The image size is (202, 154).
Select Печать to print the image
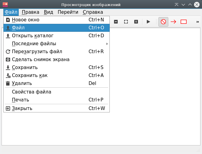pyautogui.click(x=20, y=100)
